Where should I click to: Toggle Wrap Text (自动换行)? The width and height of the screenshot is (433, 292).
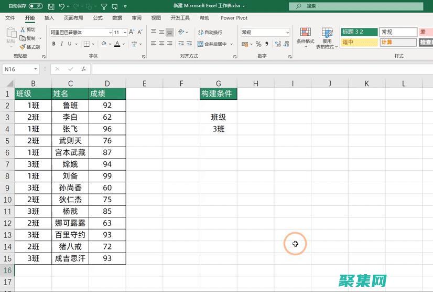point(210,32)
